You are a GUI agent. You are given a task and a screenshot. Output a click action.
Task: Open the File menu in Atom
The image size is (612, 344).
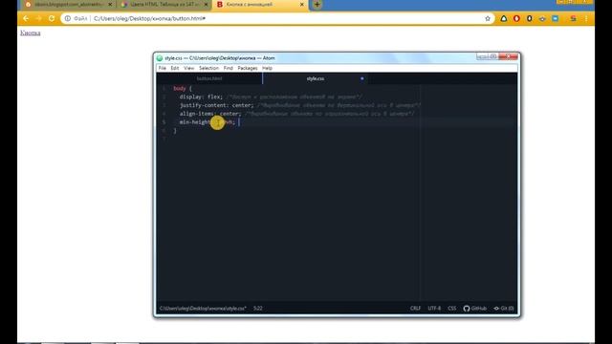163,68
